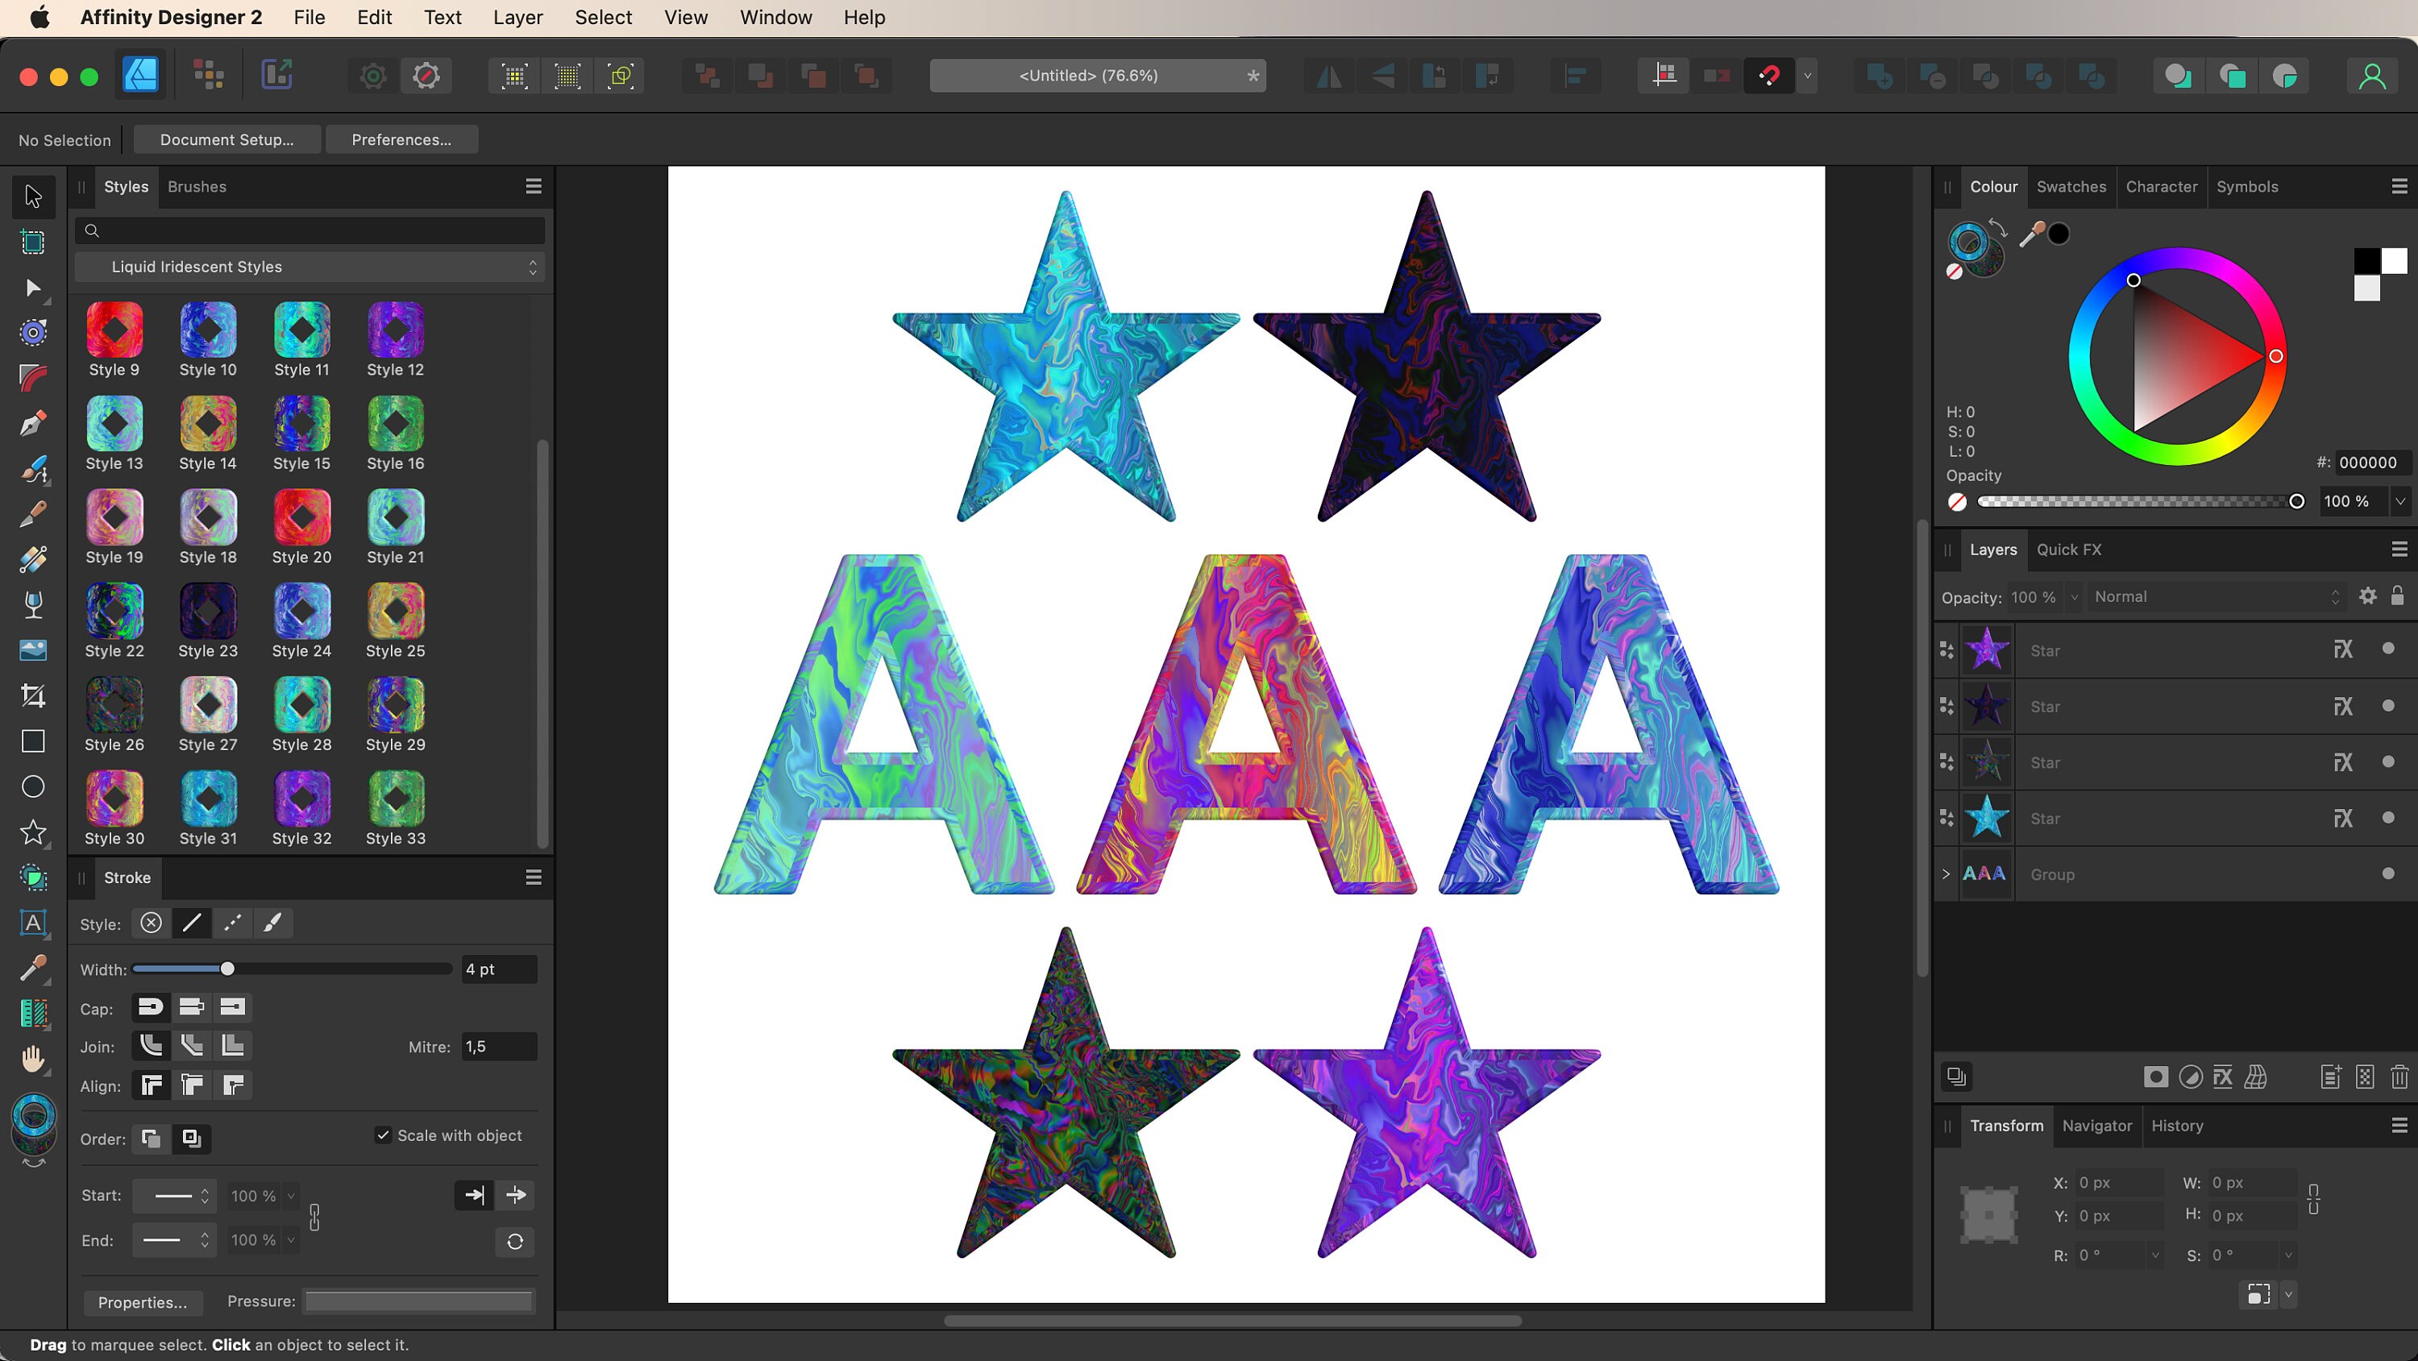This screenshot has width=2418, height=1361.
Task: Switch to the Swatches tab
Action: pyautogui.click(x=2071, y=187)
